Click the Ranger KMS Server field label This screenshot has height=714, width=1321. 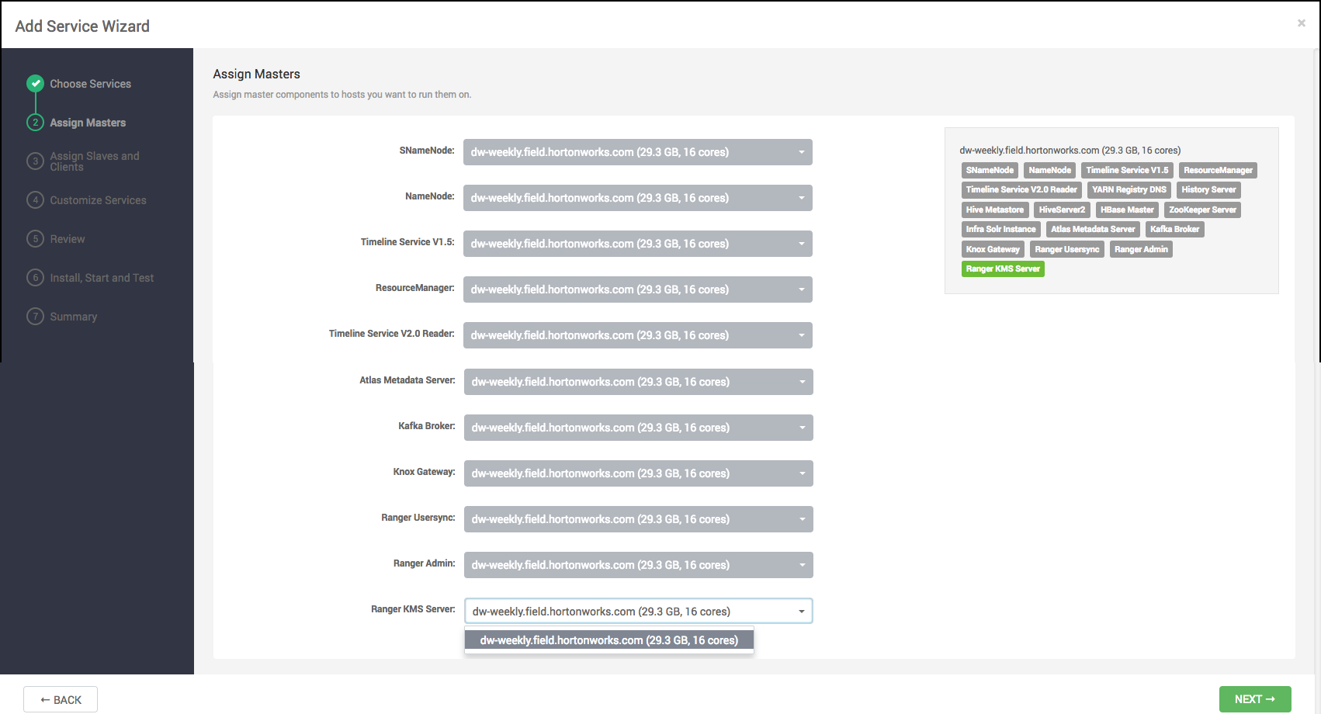(x=413, y=609)
